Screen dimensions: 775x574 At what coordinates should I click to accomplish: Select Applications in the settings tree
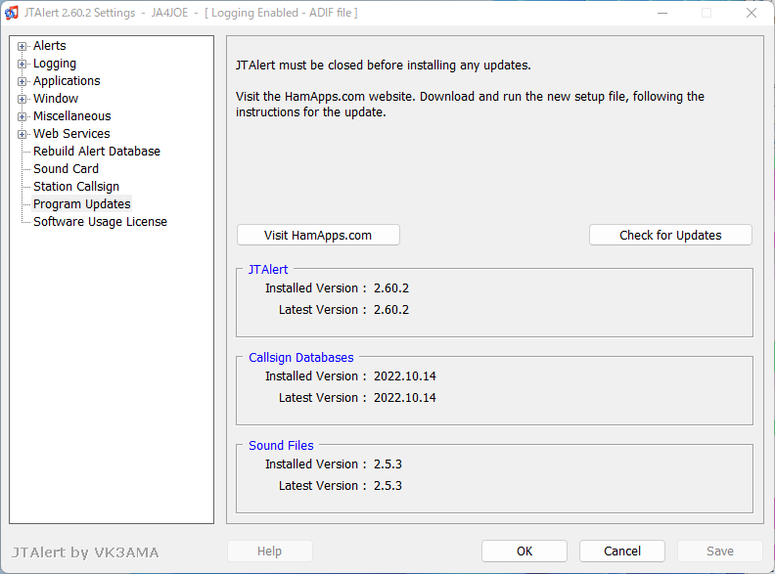point(67,81)
